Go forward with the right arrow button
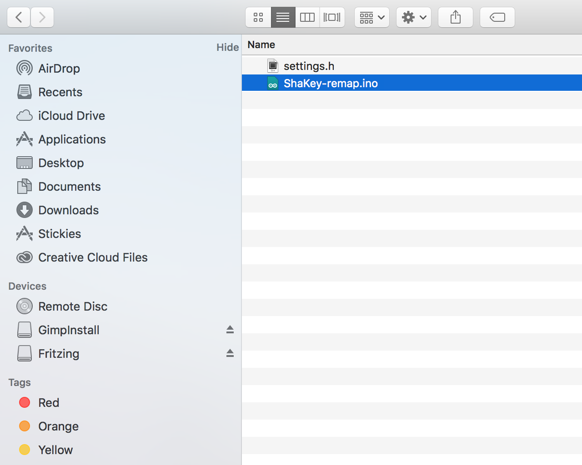Screen dimensions: 582x465 click(42, 17)
